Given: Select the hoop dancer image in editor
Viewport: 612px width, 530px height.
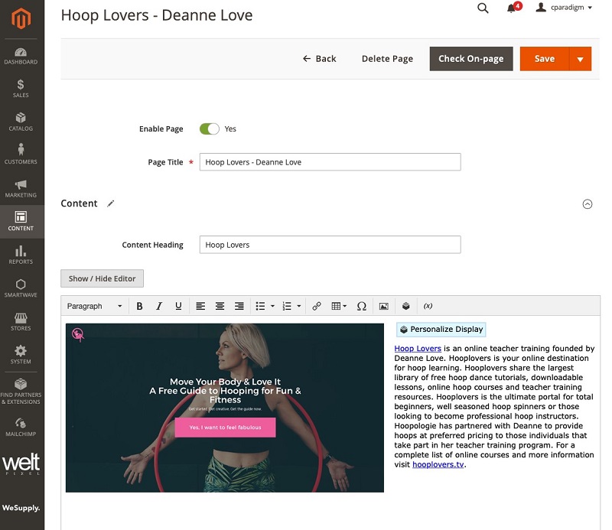Looking at the screenshot, I should [225, 408].
